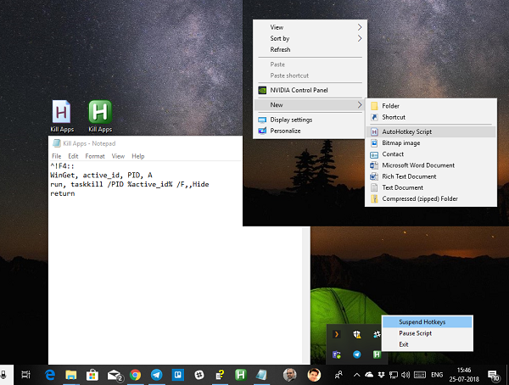Viewport: 509px width, 385px height.
Task: Open the Format menu in Notepad
Action: click(95, 156)
